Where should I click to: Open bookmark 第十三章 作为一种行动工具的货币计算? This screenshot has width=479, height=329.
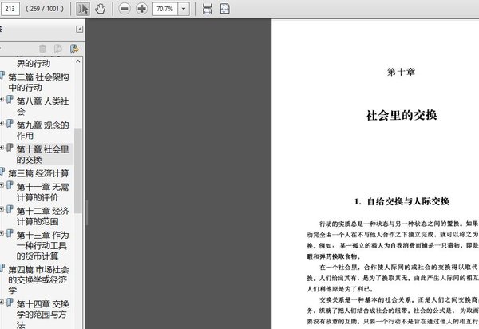click(x=43, y=245)
